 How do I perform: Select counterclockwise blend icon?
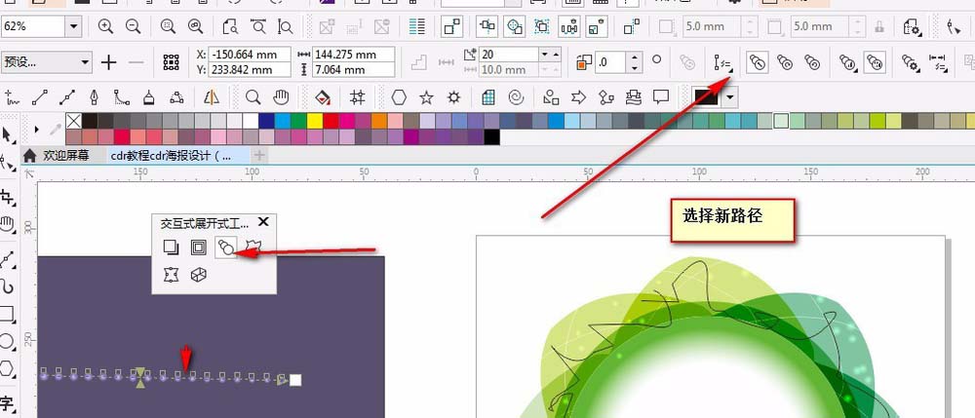(812, 62)
